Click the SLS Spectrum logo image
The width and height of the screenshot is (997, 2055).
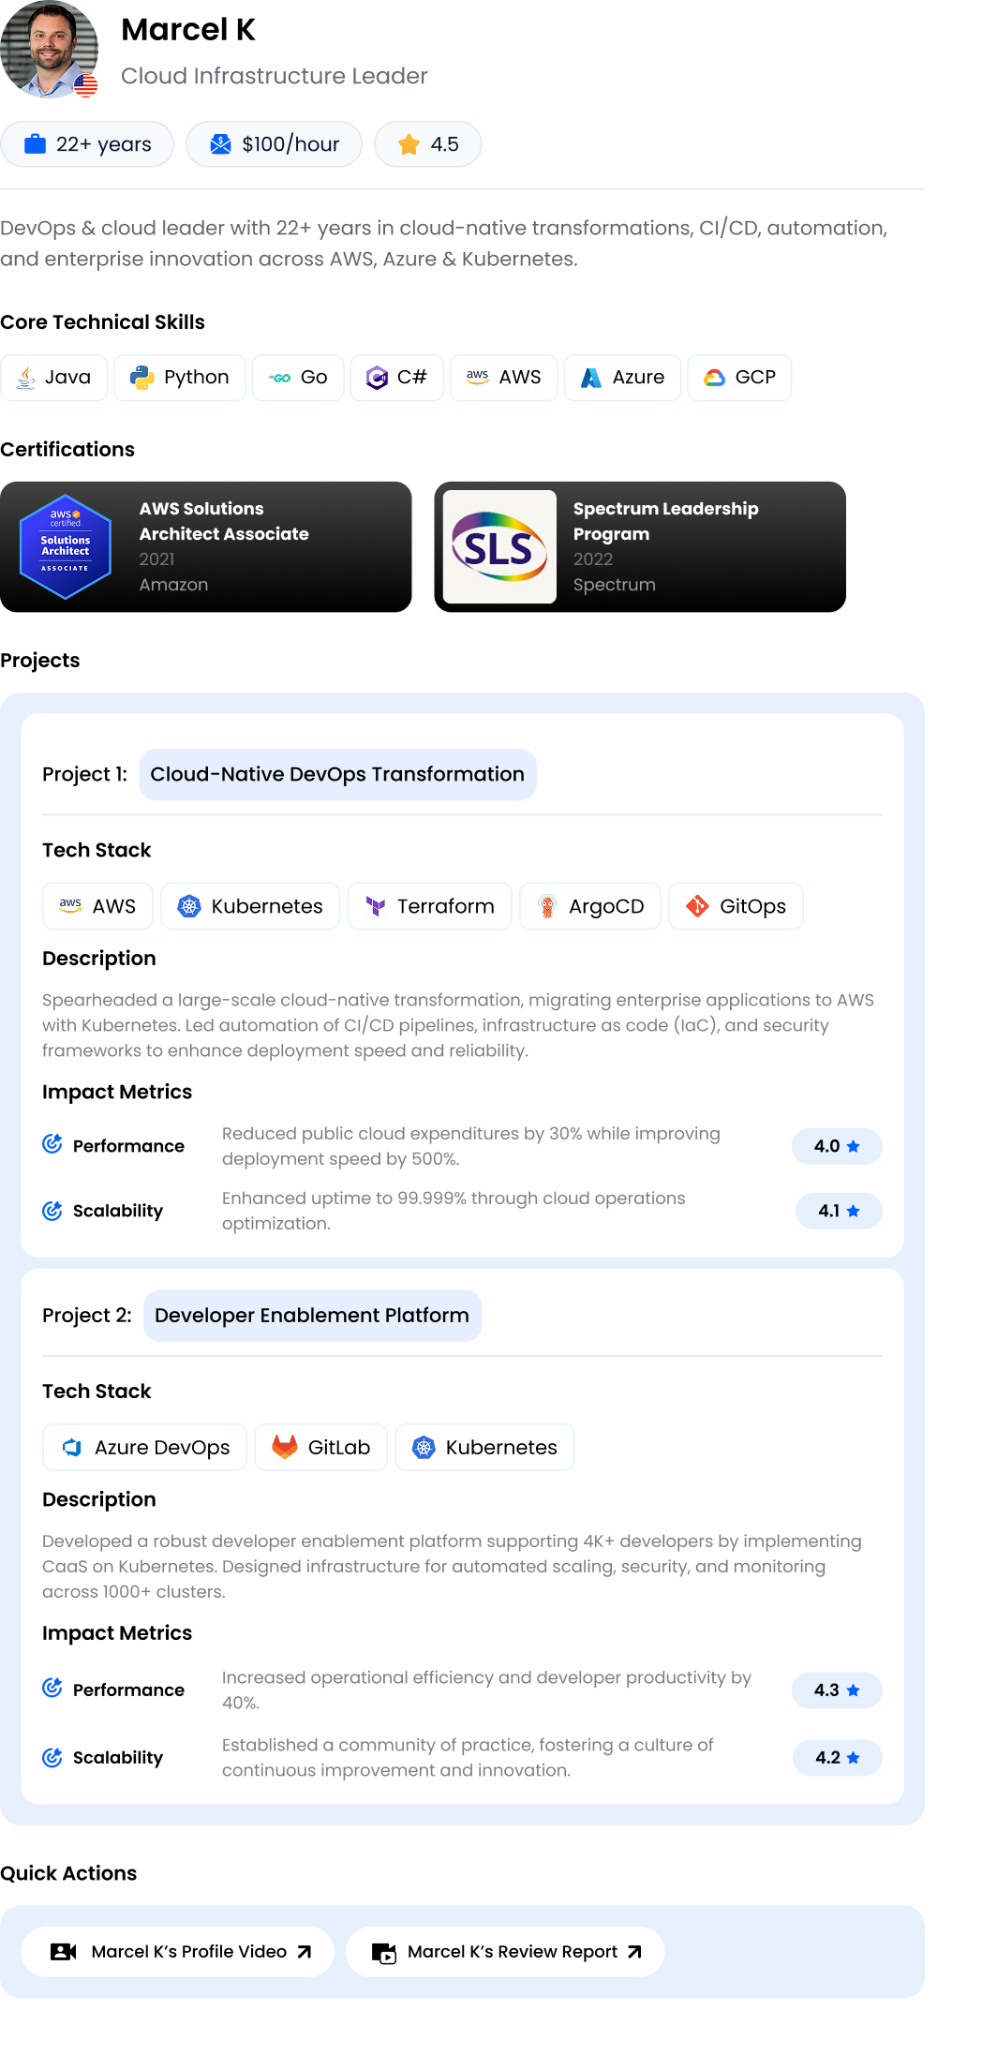[x=499, y=547]
